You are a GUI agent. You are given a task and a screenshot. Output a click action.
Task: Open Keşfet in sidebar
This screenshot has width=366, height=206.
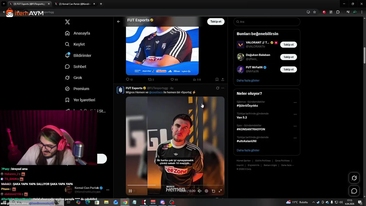pyautogui.click(x=75, y=44)
